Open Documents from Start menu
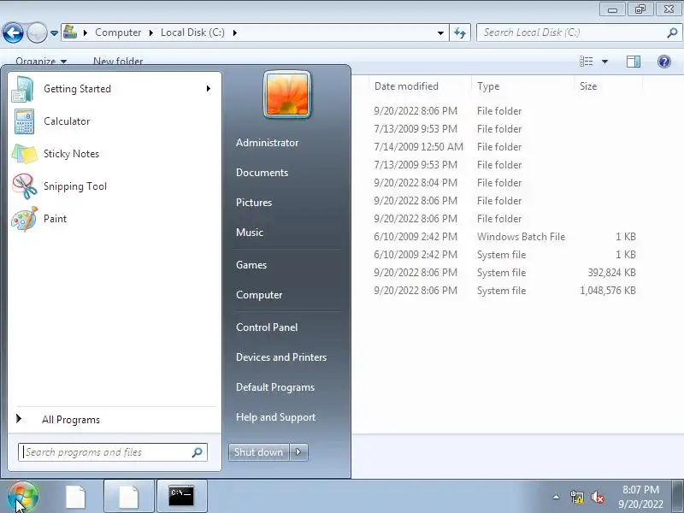 click(x=262, y=173)
